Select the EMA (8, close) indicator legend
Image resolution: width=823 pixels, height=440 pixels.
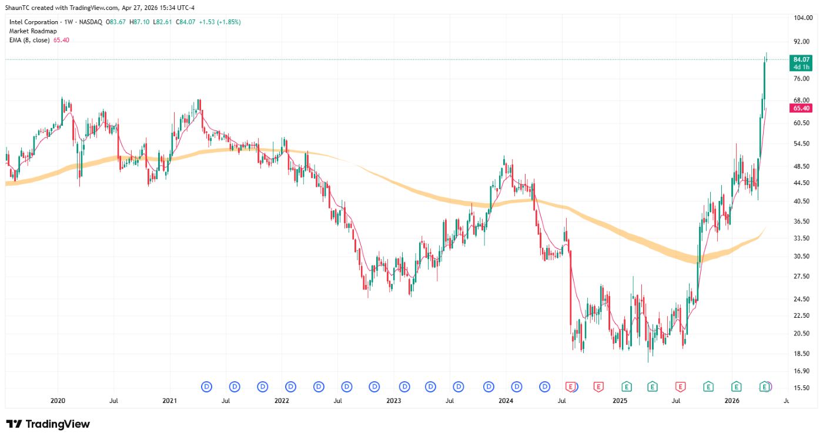31,40
